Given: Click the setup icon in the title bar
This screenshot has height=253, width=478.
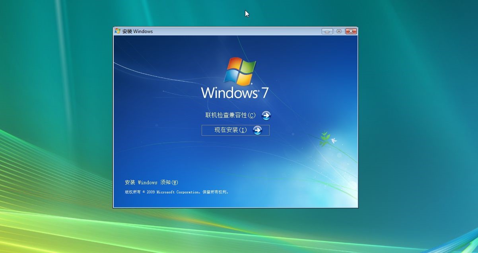Looking at the screenshot, I should (118, 31).
